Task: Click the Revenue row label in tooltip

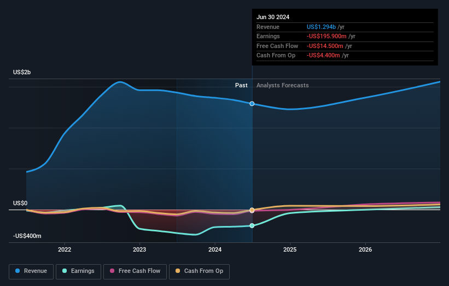Action: tap(268, 27)
